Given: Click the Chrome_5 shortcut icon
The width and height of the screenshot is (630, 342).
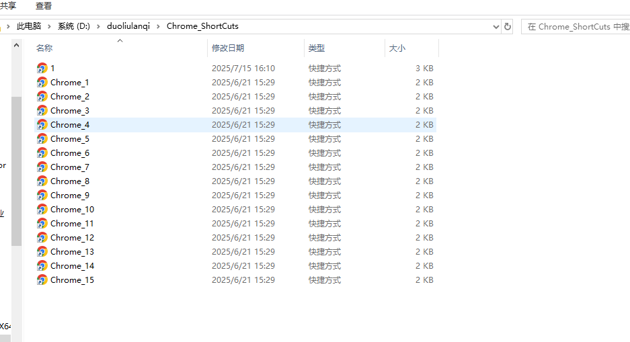Looking at the screenshot, I should point(42,139).
